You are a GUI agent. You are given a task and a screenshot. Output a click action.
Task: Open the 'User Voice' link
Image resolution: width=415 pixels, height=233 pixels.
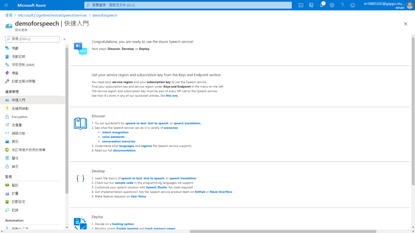point(139,196)
